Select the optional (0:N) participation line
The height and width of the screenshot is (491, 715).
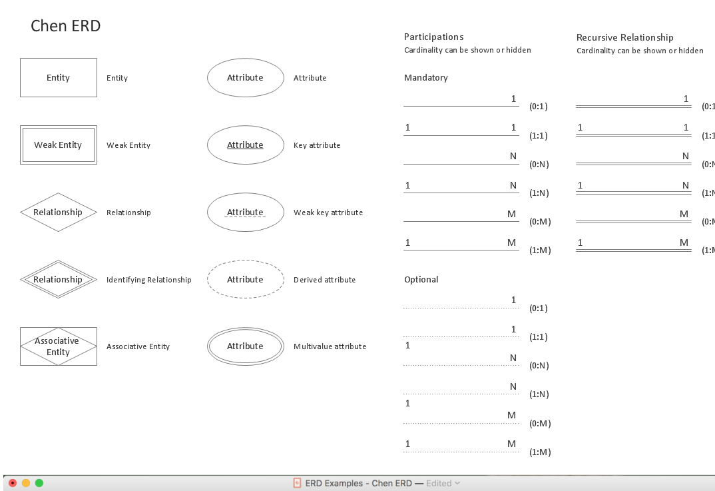tap(461, 364)
